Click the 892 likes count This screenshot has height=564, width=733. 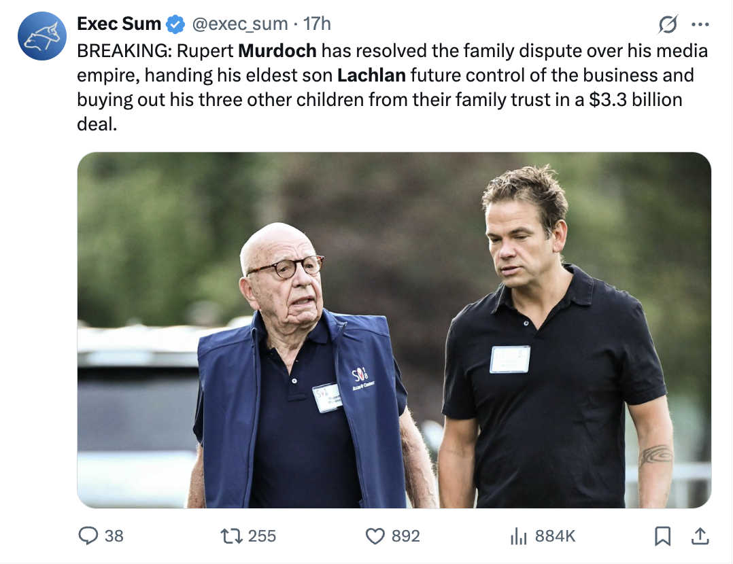click(x=406, y=536)
